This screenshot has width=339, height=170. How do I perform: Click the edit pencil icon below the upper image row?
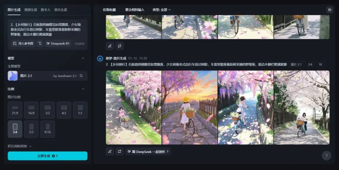click(x=110, y=46)
